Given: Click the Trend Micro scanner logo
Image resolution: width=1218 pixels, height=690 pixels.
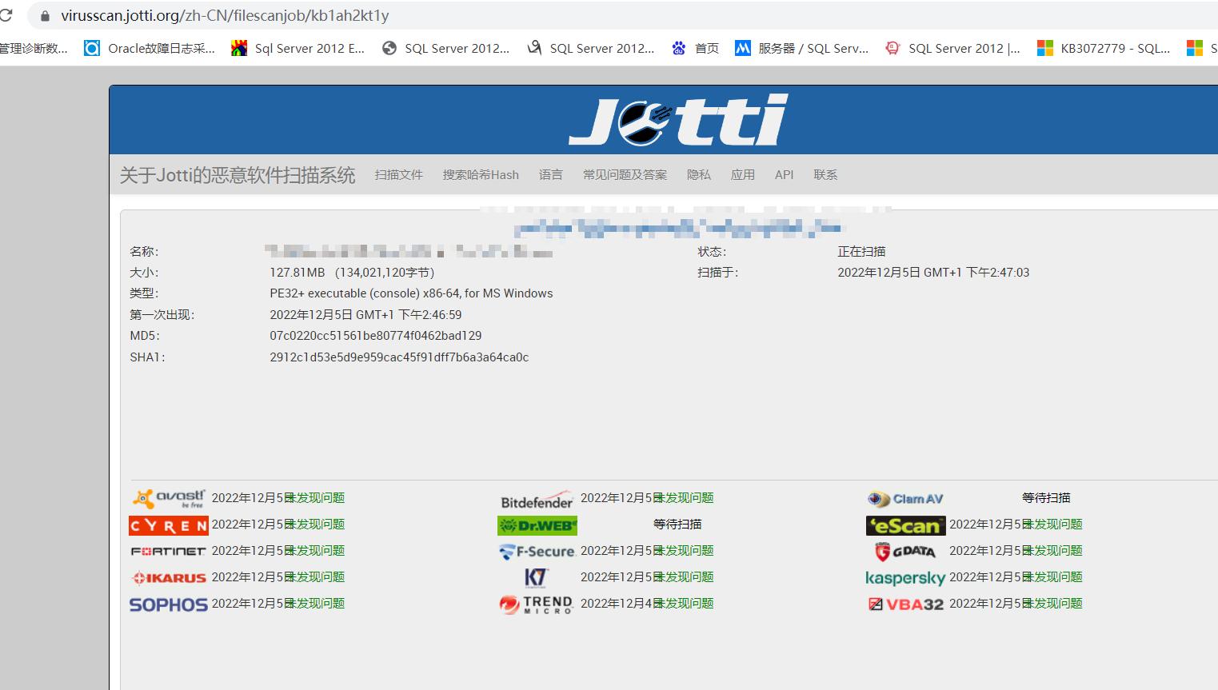Looking at the screenshot, I should (537, 604).
